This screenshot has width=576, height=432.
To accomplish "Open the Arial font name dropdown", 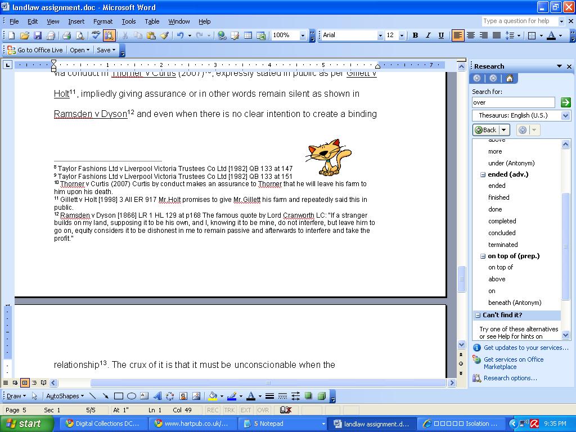I will tap(380, 35).
